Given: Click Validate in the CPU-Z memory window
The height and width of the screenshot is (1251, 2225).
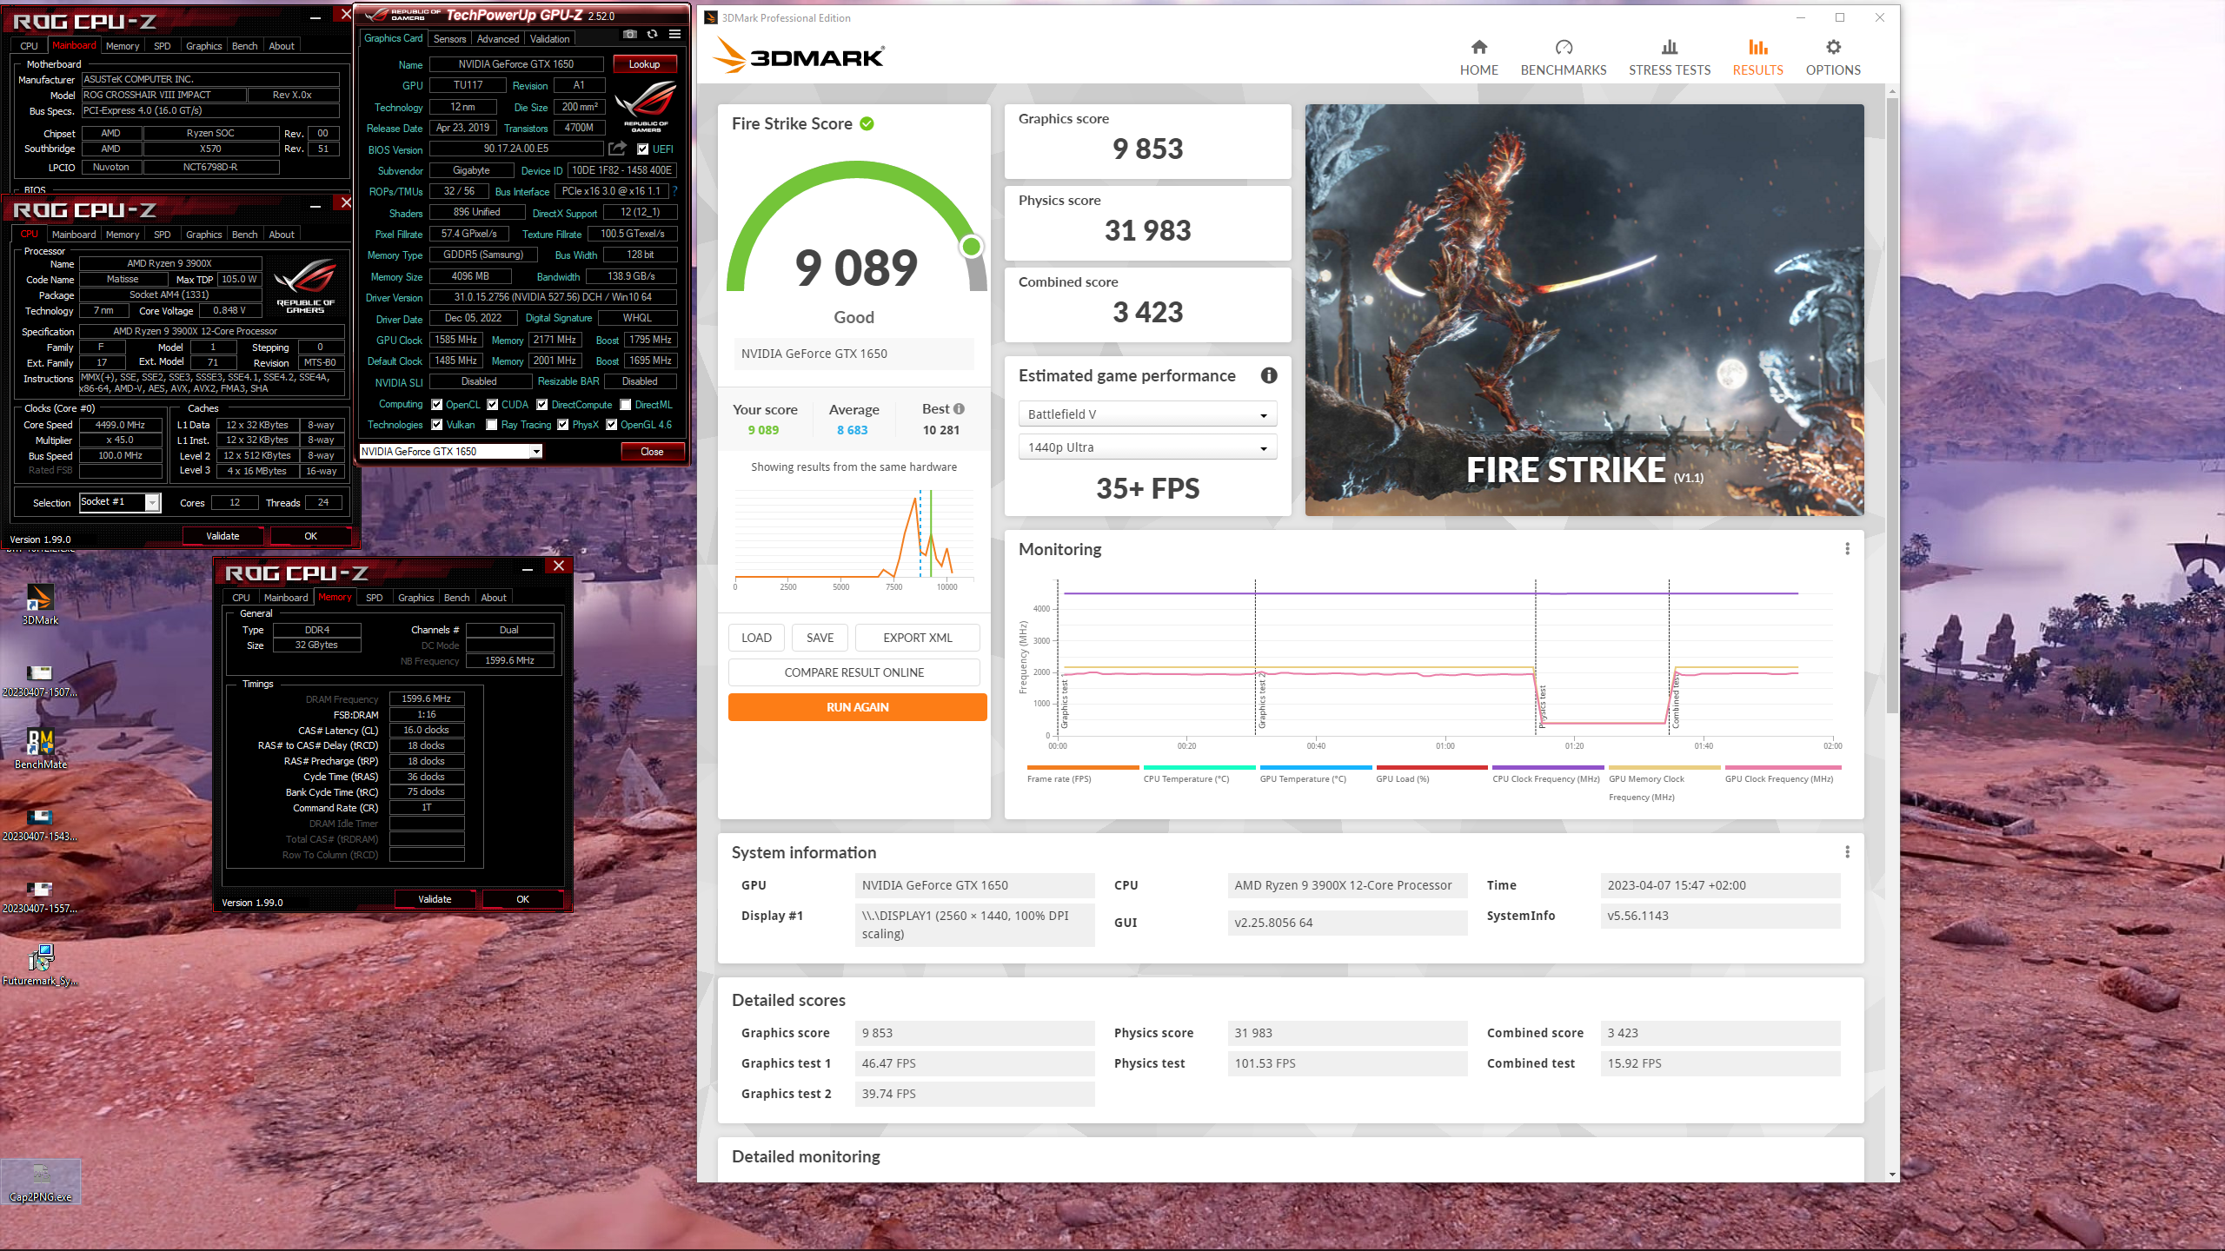Looking at the screenshot, I should click(435, 899).
